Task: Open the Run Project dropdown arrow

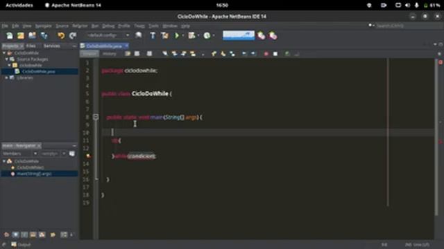Action: tap(183, 35)
